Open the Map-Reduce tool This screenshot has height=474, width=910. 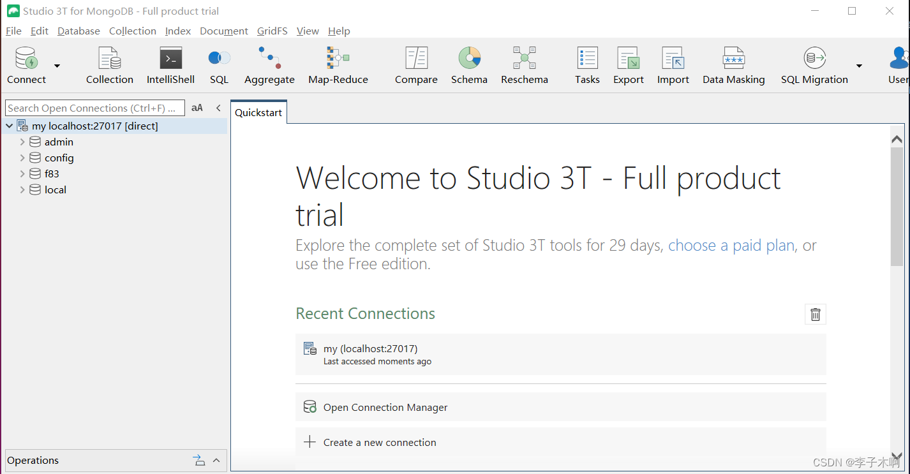click(338, 65)
